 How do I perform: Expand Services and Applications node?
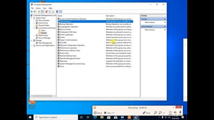point(31,45)
